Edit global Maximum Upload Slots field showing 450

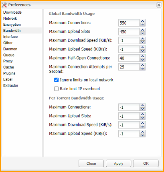coord(129,32)
